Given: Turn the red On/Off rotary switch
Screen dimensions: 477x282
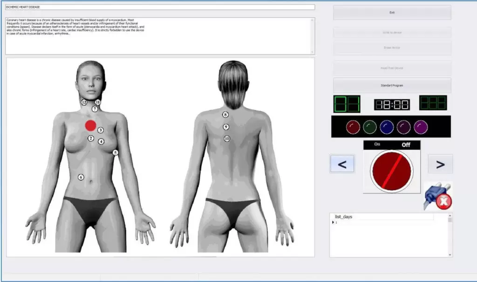Looking at the screenshot, I should [391, 171].
